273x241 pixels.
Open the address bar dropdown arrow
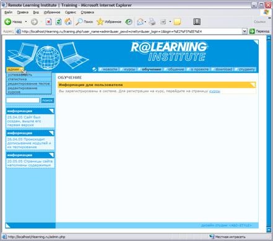point(245,32)
